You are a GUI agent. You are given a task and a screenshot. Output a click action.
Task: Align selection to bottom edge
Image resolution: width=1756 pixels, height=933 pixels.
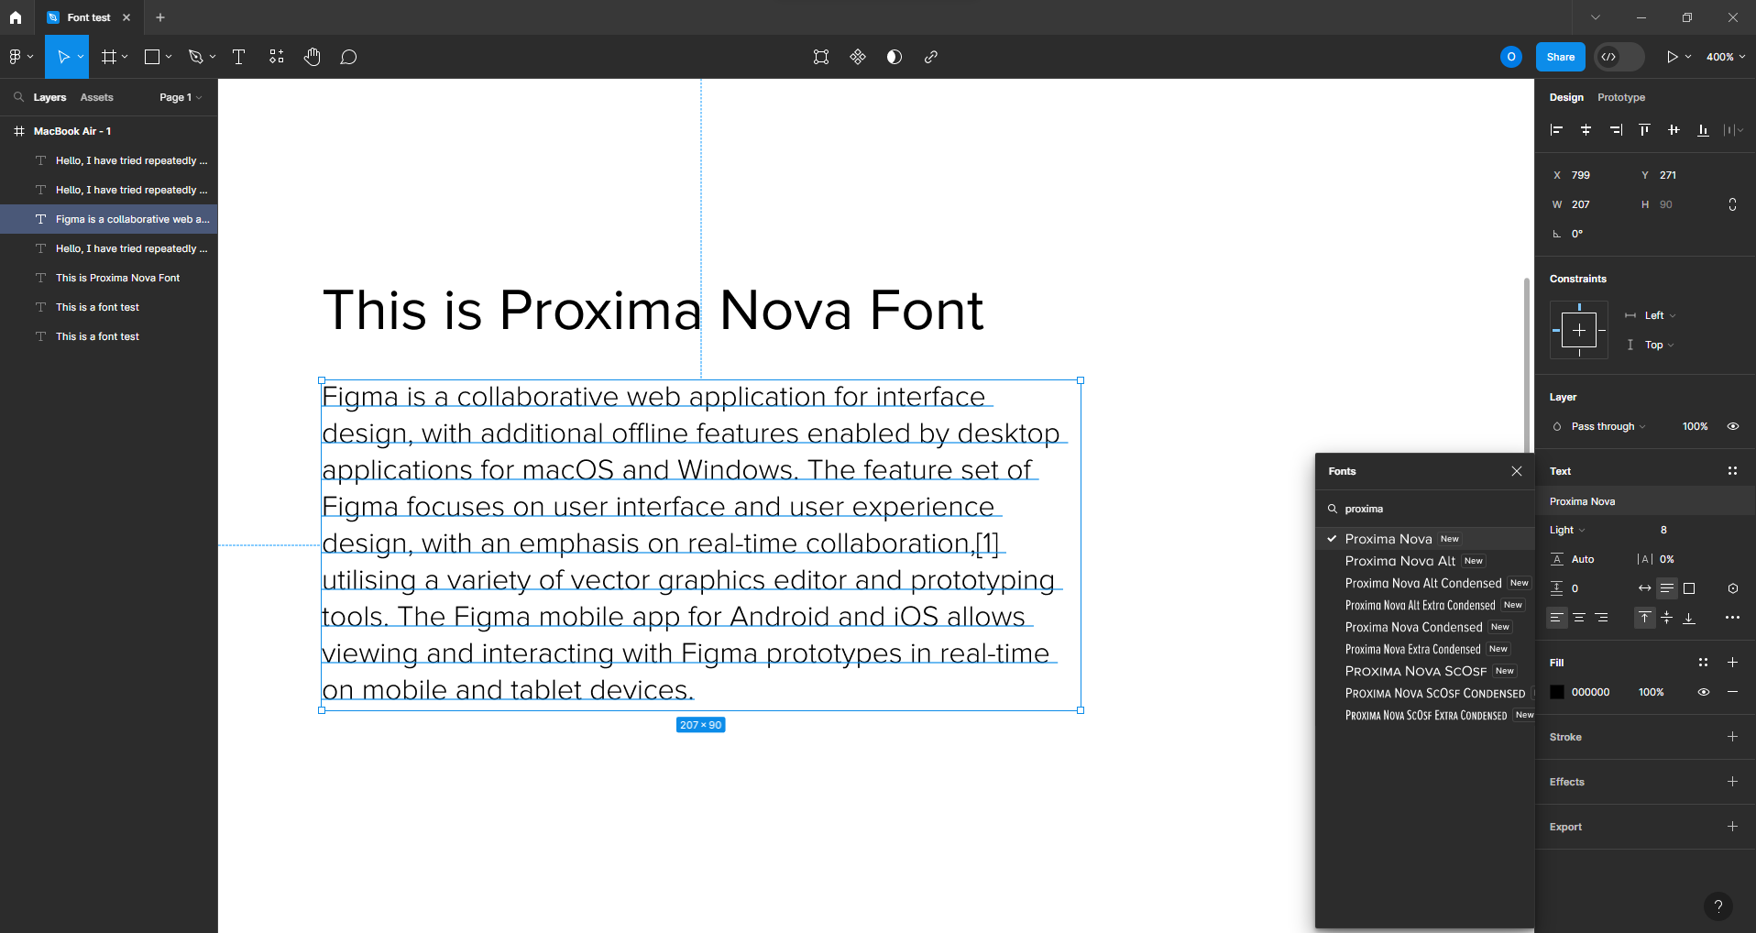[x=1703, y=130]
